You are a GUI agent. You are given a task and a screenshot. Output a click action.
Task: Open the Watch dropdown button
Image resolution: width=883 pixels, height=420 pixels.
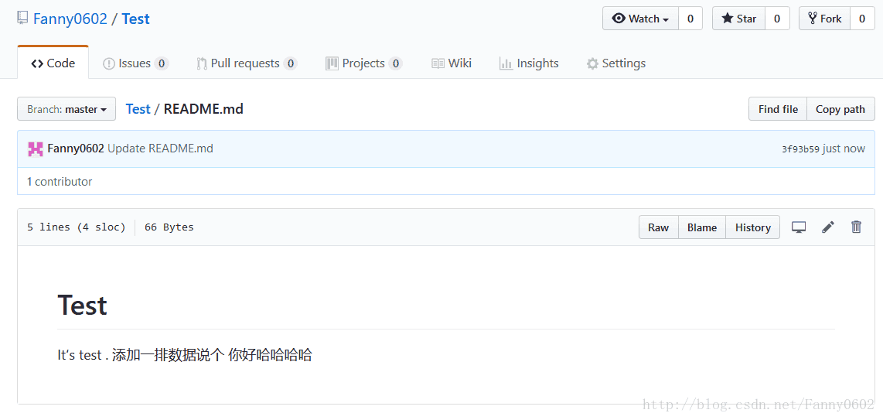(x=641, y=19)
